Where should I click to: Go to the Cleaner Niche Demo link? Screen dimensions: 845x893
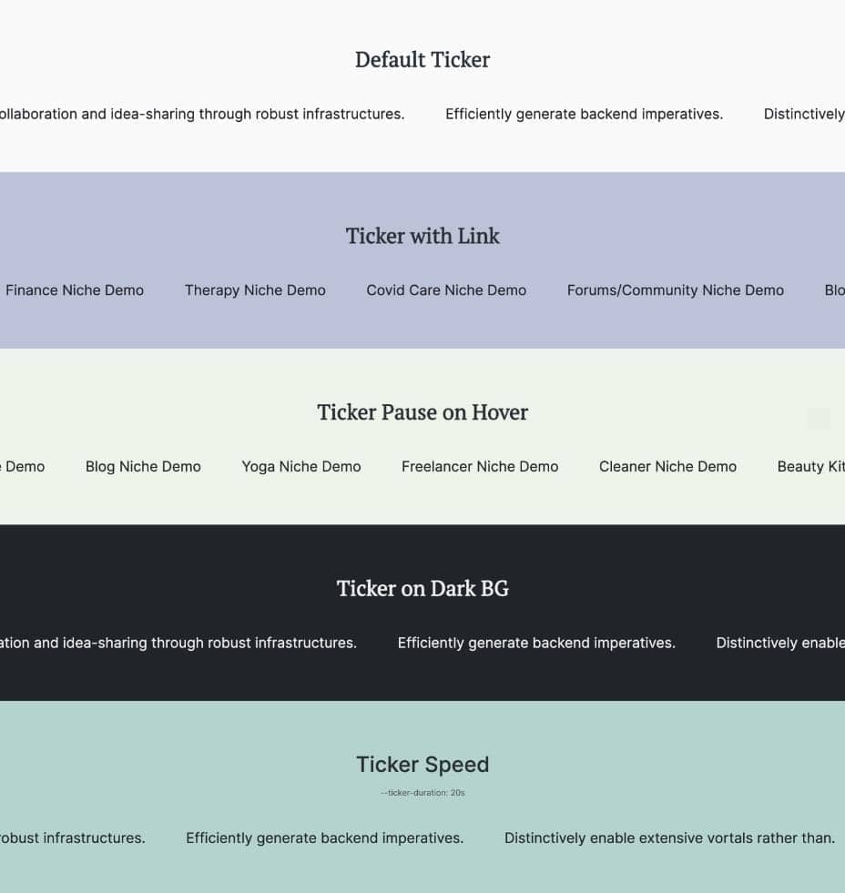click(667, 466)
